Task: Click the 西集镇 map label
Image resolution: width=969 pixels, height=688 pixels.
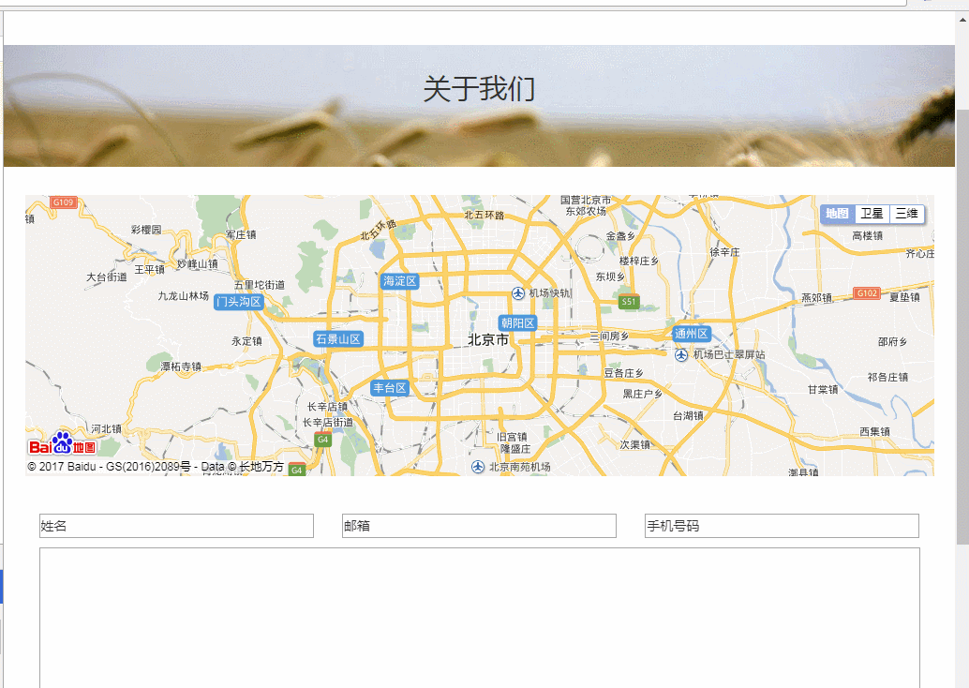Action: pos(874,431)
